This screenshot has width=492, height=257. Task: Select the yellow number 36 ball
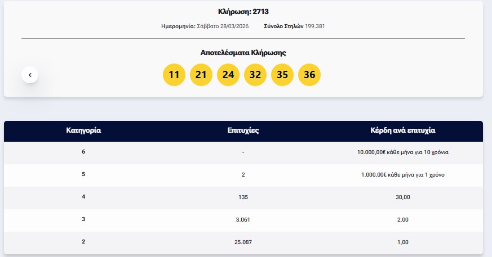[x=309, y=74]
